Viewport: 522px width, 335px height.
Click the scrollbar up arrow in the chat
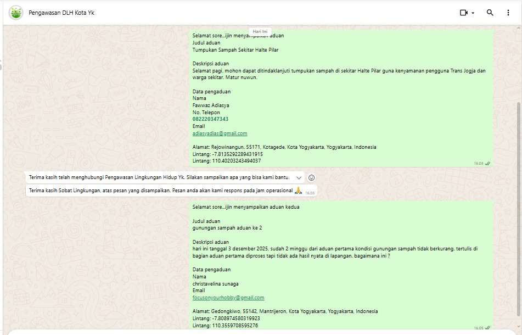(x=519, y=29)
